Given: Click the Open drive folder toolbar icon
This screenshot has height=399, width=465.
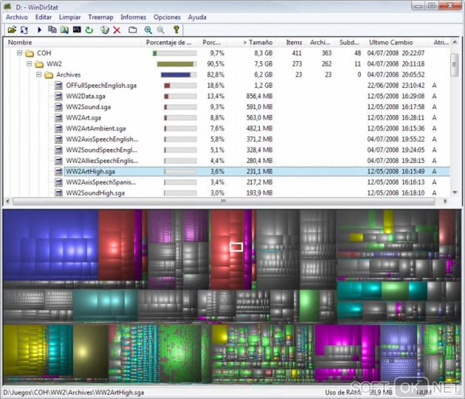Looking at the screenshot, I should pyautogui.click(x=12, y=30).
